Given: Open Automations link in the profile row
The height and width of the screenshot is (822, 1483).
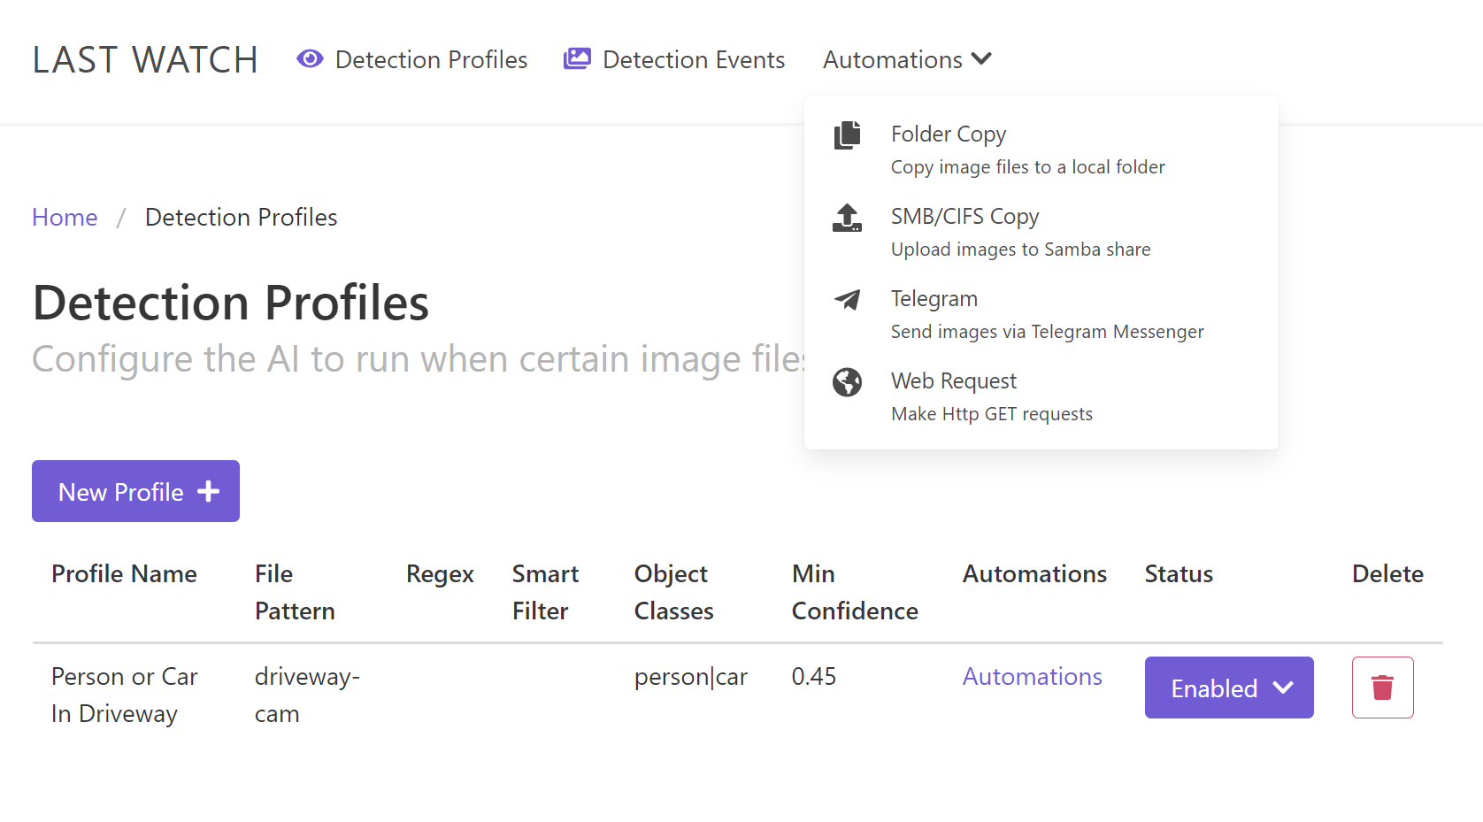Looking at the screenshot, I should click(1033, 676).
